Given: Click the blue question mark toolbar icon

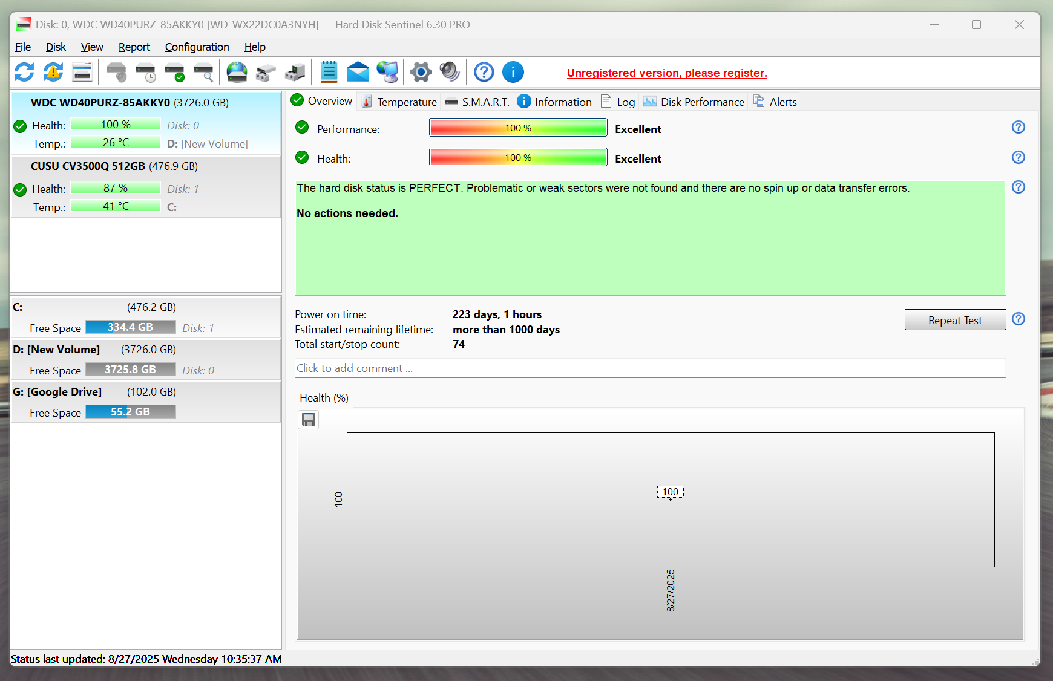Looking at the screenshot, I should [x=484, y=73].
